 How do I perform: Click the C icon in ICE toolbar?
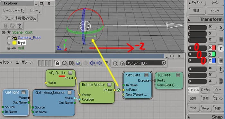coord(71,63)
